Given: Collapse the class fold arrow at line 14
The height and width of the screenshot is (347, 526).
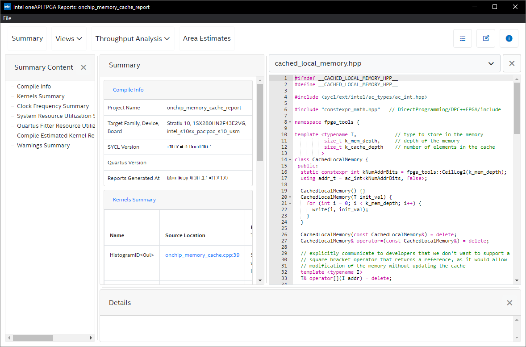Looking at the screenshot, I should click(x=290, y=159).
